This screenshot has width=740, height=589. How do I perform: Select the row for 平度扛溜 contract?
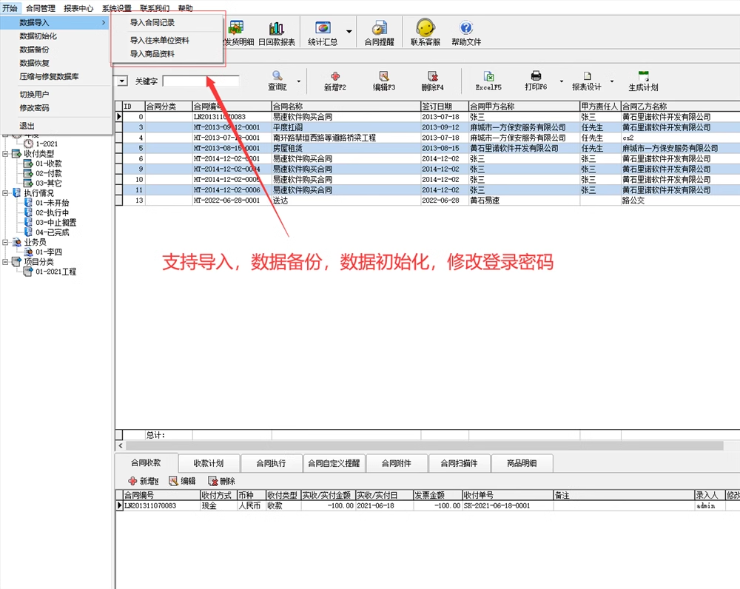coord(427,127)
